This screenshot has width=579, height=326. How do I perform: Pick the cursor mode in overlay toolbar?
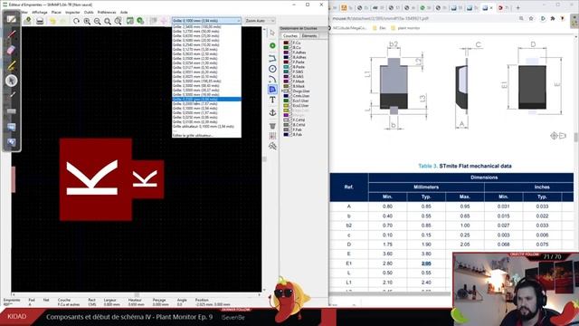click(x=12, y=81)
